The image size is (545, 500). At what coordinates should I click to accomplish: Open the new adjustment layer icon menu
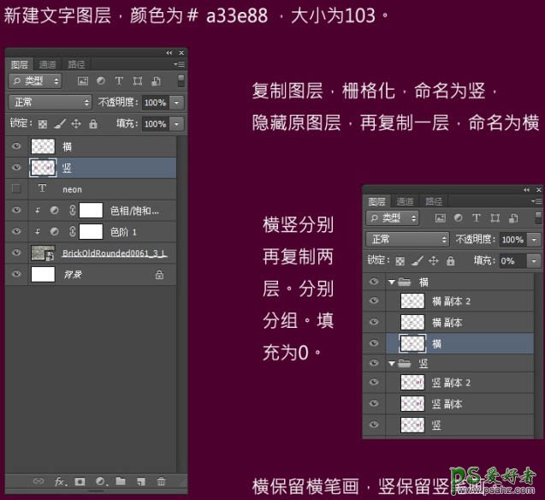coord(101,481)
